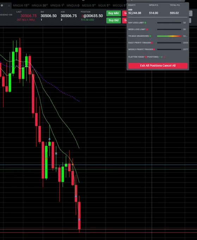Click the Last price 30506.75 in red

[x=29, y=16]
